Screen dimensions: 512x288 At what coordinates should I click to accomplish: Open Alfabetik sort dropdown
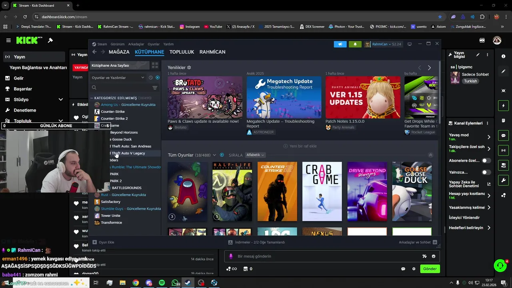click(x=255, y=155)
